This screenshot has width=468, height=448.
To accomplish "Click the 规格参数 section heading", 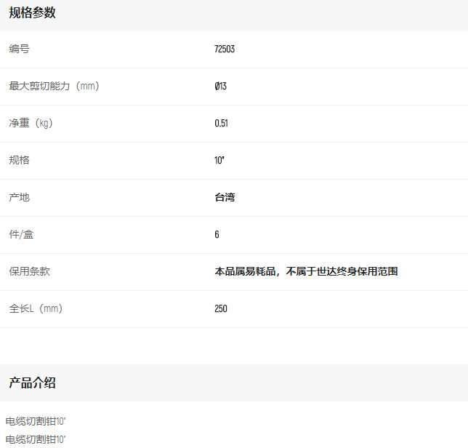I will point(32,13).
